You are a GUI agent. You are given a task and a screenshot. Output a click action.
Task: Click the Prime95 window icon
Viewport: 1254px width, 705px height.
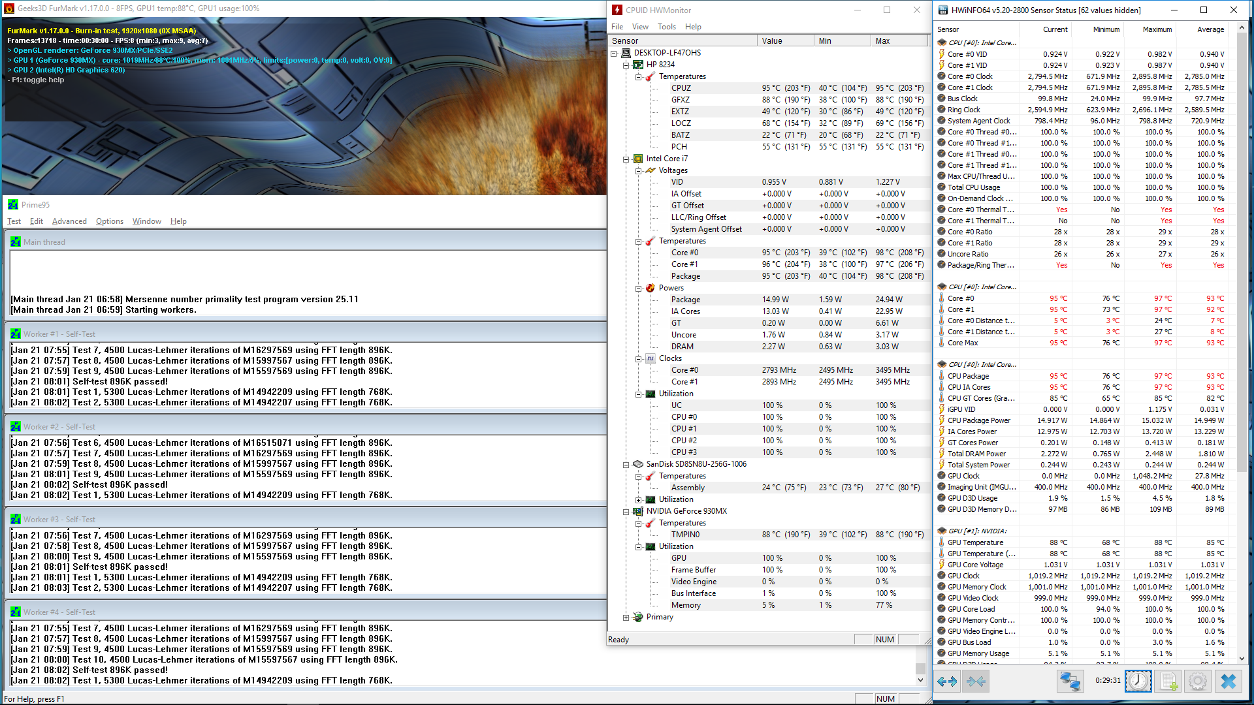pyautogui.click(x=13, y=205)
